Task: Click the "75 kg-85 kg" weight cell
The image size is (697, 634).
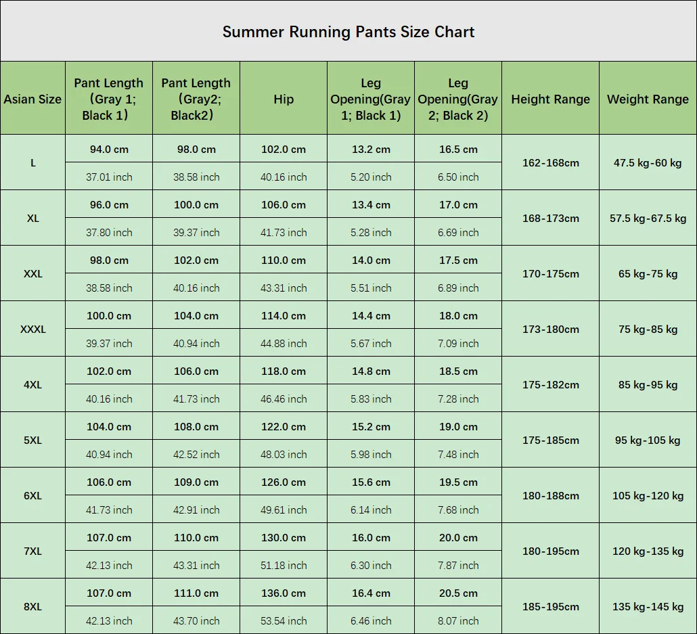Action: tap(648, 330)
